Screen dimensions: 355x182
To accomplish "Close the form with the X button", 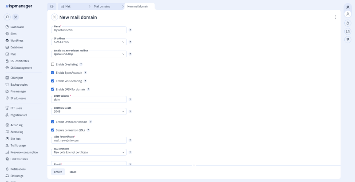I will pyautogui.click(x=54, y=17).
